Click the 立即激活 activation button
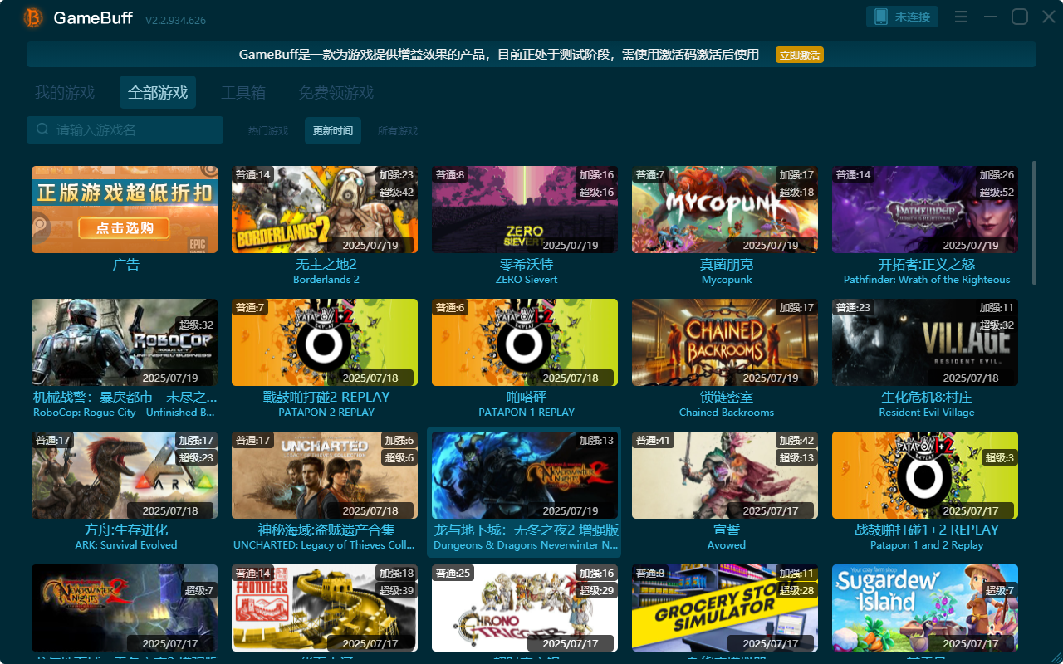This screenshot has height=664, width=1063. click(799, 55)
